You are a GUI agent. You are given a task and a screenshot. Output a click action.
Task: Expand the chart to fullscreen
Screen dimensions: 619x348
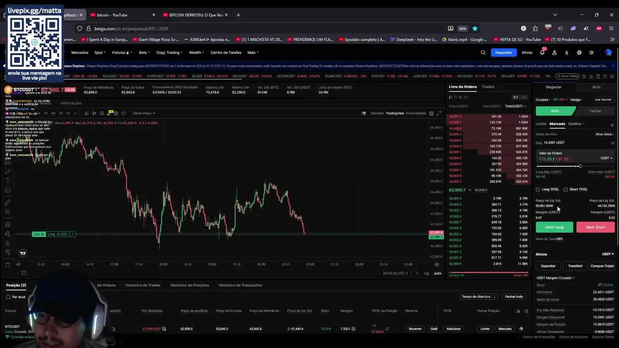click(439, 113)
